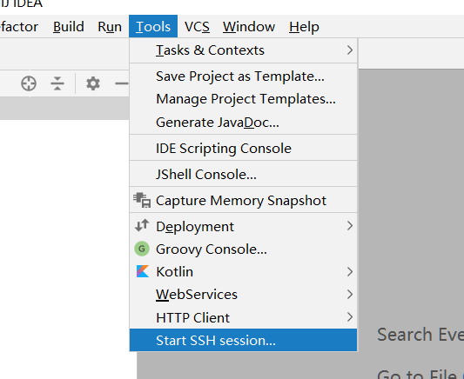464x379 pixels.
Task: Expand the Deployment submenu chevron
Action: coord(350,226)
